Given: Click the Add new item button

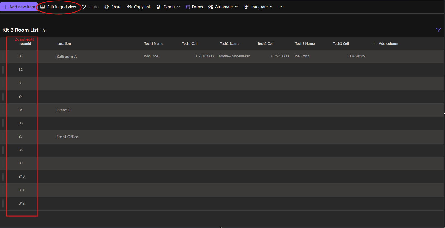Looking at the screenshot, I should (x=19, y=7).
